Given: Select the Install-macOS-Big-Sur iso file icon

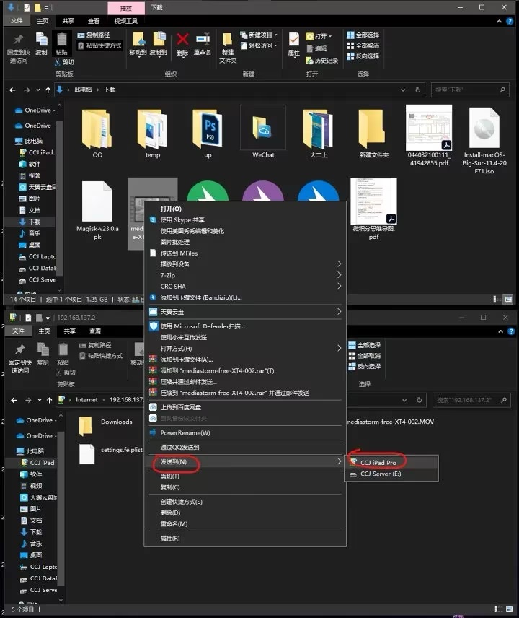Looking at the screenshot, I should pyautogui.click(x=484, y=129).
